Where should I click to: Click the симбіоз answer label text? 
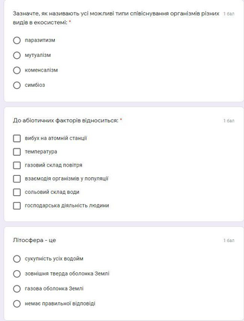pyautogui.click(x=35, y=85)
